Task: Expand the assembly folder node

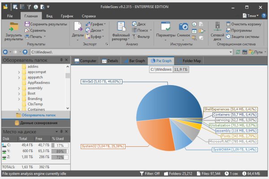Action: 19,89
